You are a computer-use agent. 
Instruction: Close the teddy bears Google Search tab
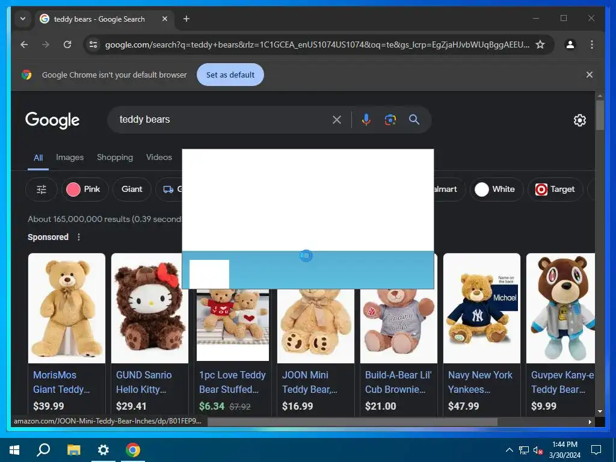click(x=165, y=19)
